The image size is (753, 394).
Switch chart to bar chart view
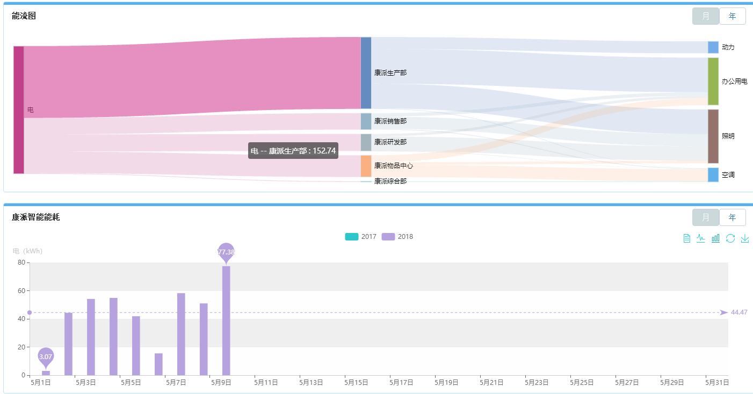pyautogui.click(x=715, y=238)
